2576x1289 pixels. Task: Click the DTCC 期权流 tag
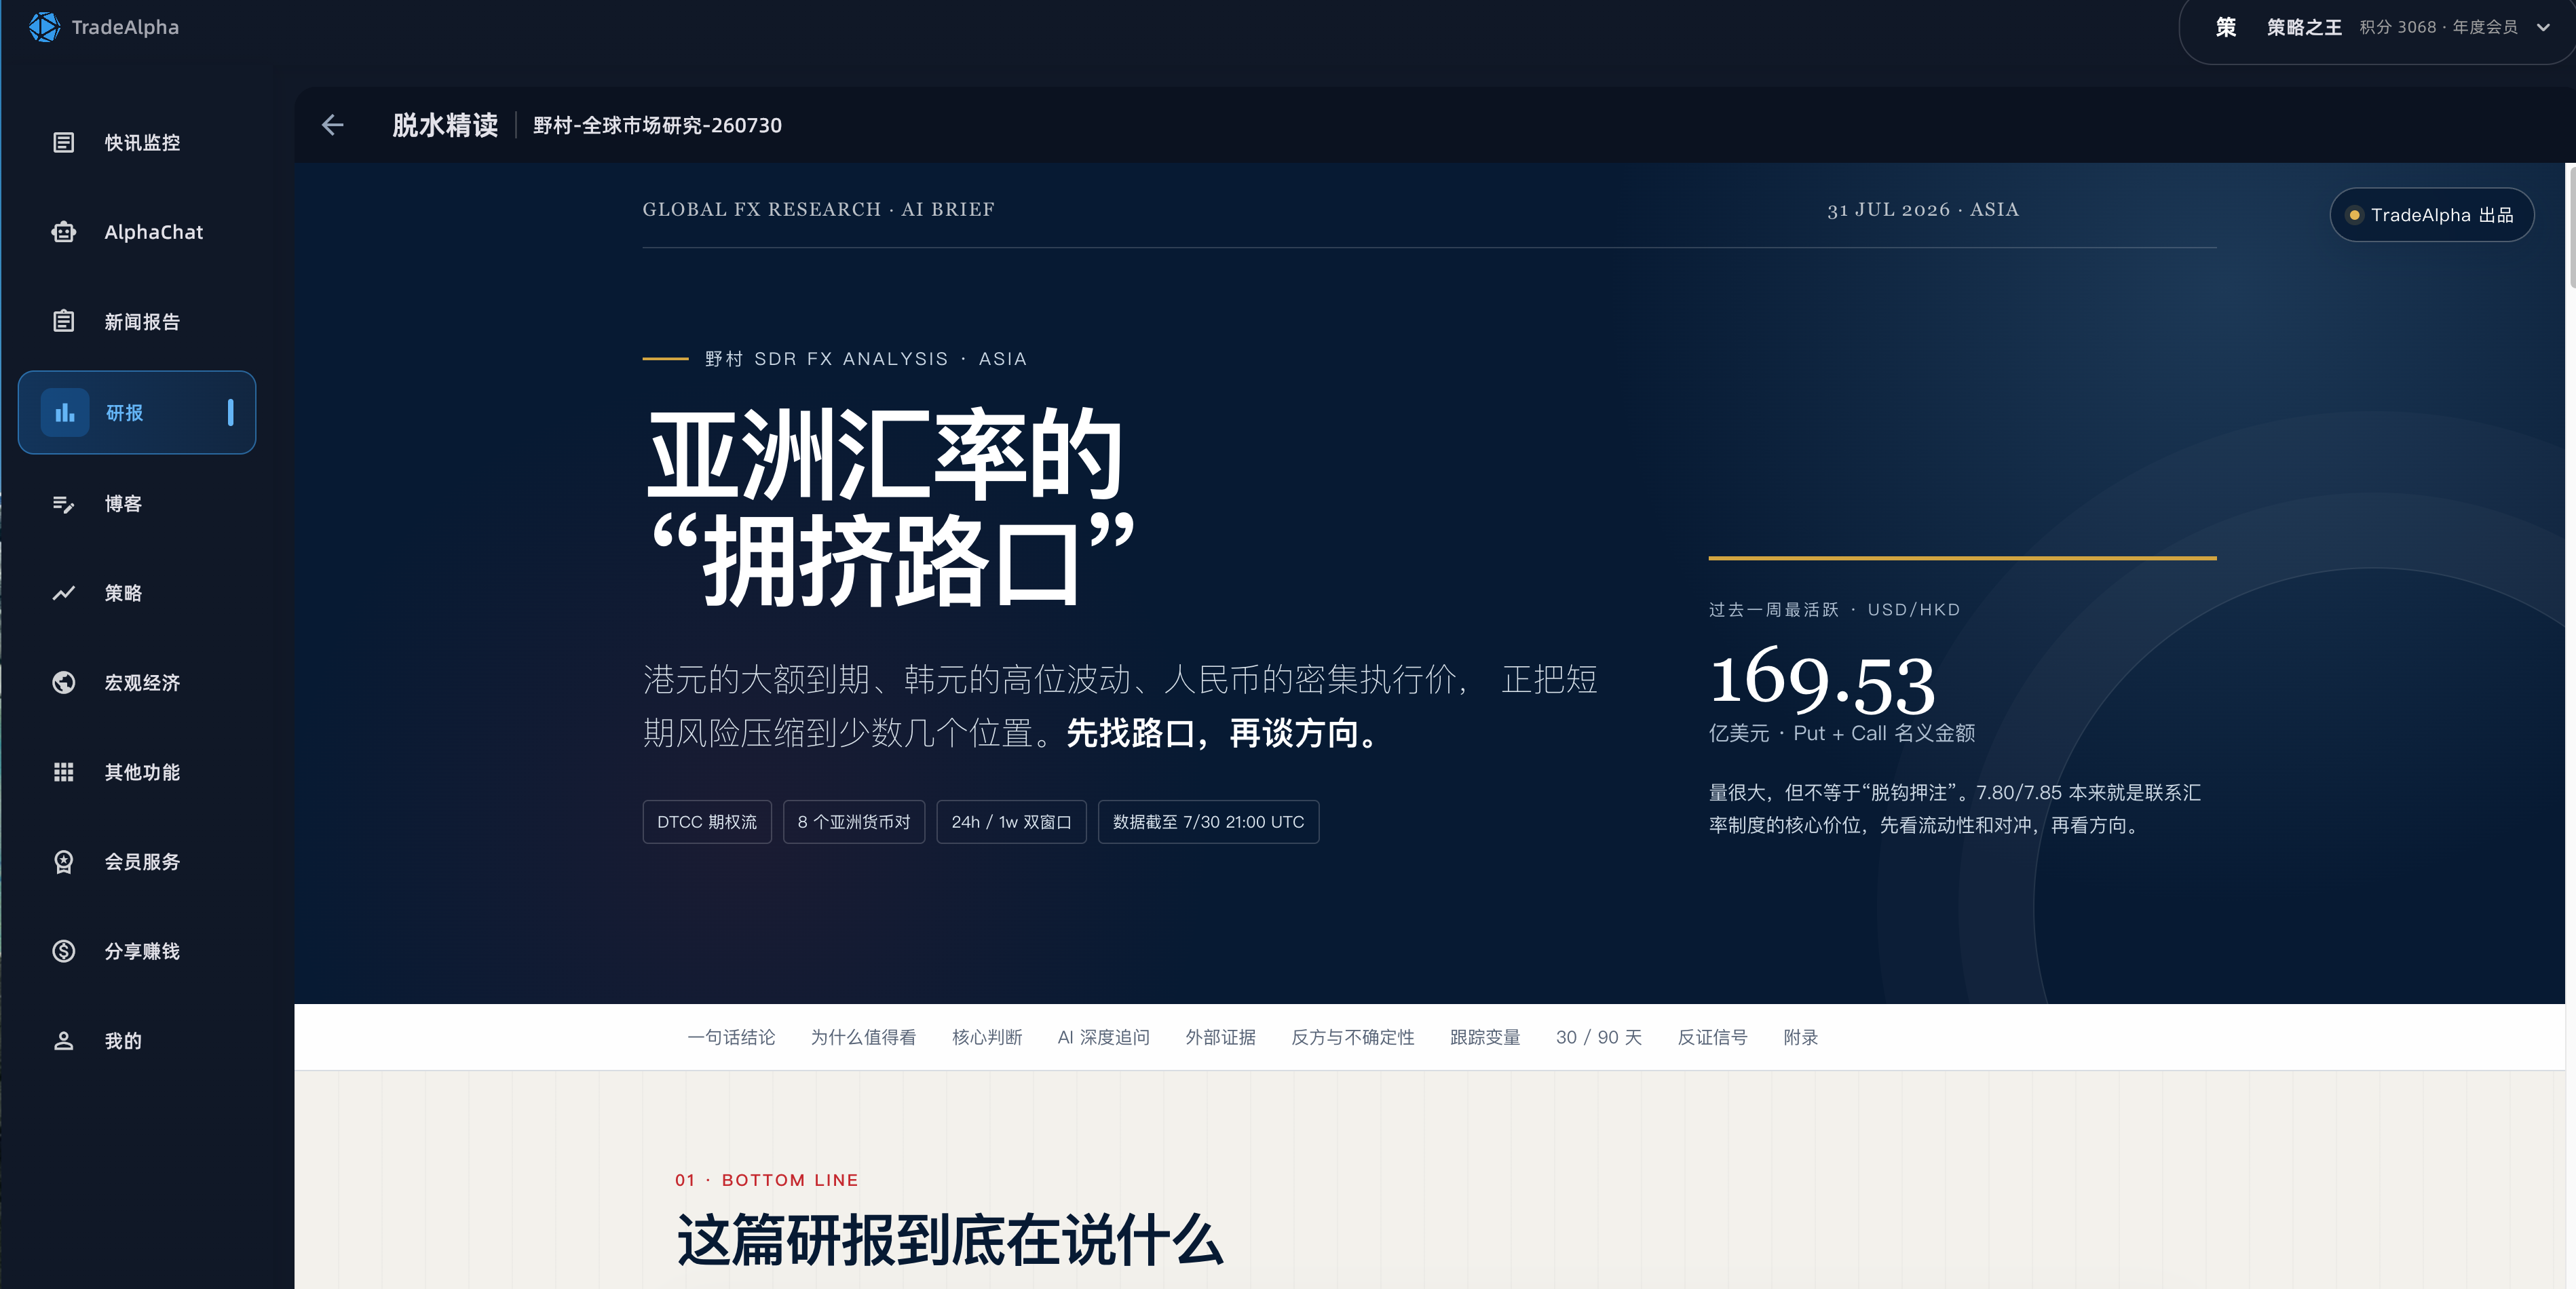coord(707,822)
